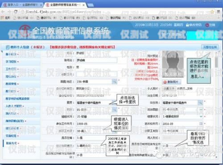This screenshot has width=223, height=165.
Task: Click the empty 教职工号 input field
Action: [97, 74]
